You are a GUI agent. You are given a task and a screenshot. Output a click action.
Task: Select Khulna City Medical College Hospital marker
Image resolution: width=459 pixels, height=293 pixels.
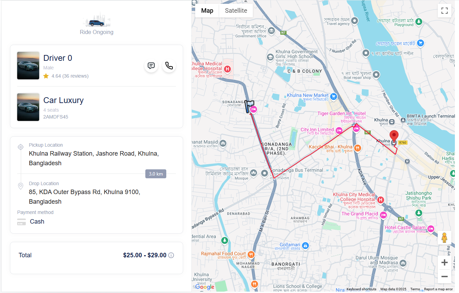click(380, 200)
